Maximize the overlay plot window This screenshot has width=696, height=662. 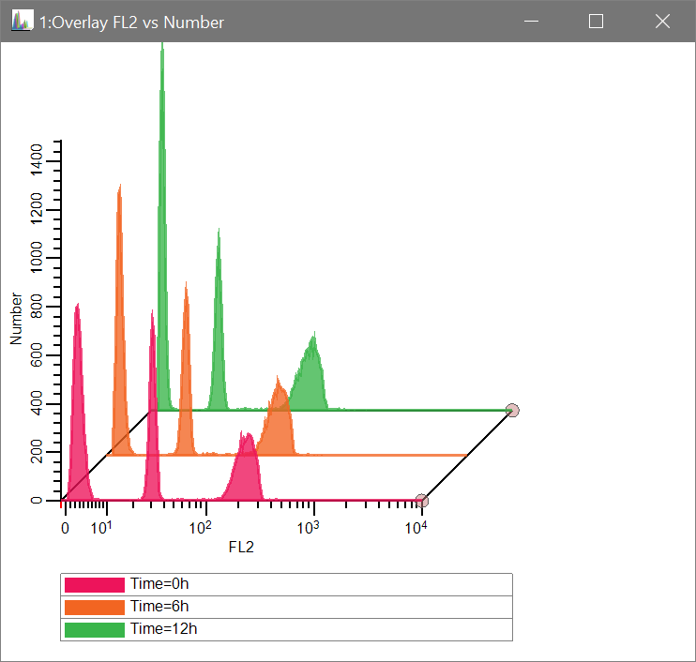[x=596, y=22]
